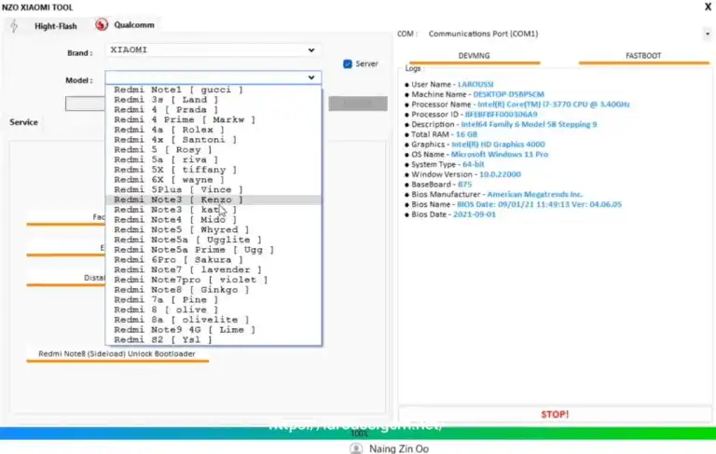Image resolution: width=716 pixels, height=454 pixels.
Task: Click Redmi Note8 (Sideload) Unlock Bootloader
Action: point(117,354)
